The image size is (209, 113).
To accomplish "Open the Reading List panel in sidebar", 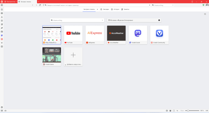I will click(2, 13).
